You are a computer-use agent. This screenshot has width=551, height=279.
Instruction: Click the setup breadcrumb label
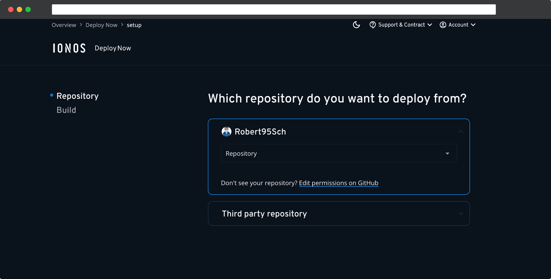[134, 25]
